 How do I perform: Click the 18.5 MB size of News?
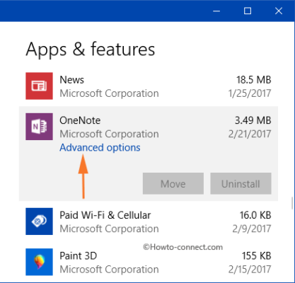click(254, 80)
